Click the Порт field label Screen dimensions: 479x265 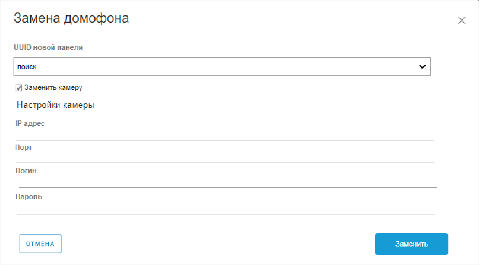click(x=23, y=147)
